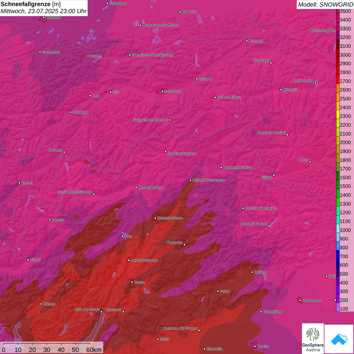Click the Bozen/Bolzano city marker
The height and width of the screenshot is (354, 354).
coord(155,218)
